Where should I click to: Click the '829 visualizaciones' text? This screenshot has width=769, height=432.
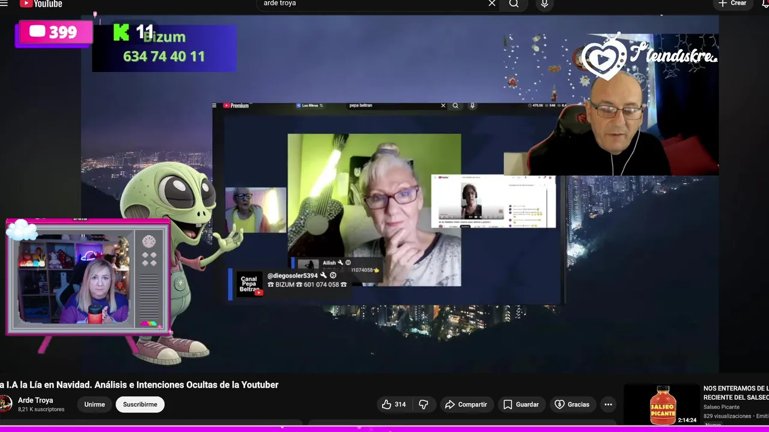pos(728,416)
